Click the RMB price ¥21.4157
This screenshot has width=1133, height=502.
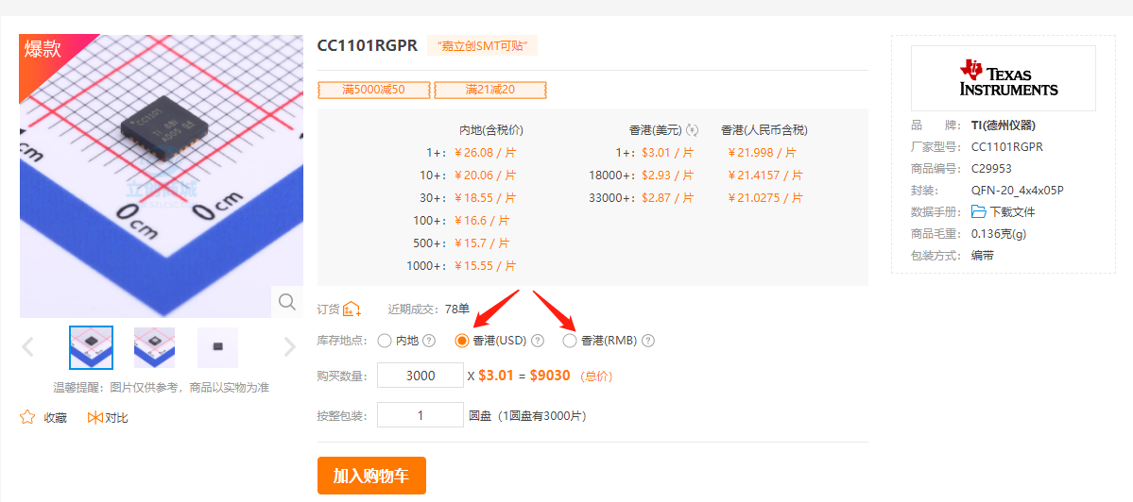[x=765, y=176]
